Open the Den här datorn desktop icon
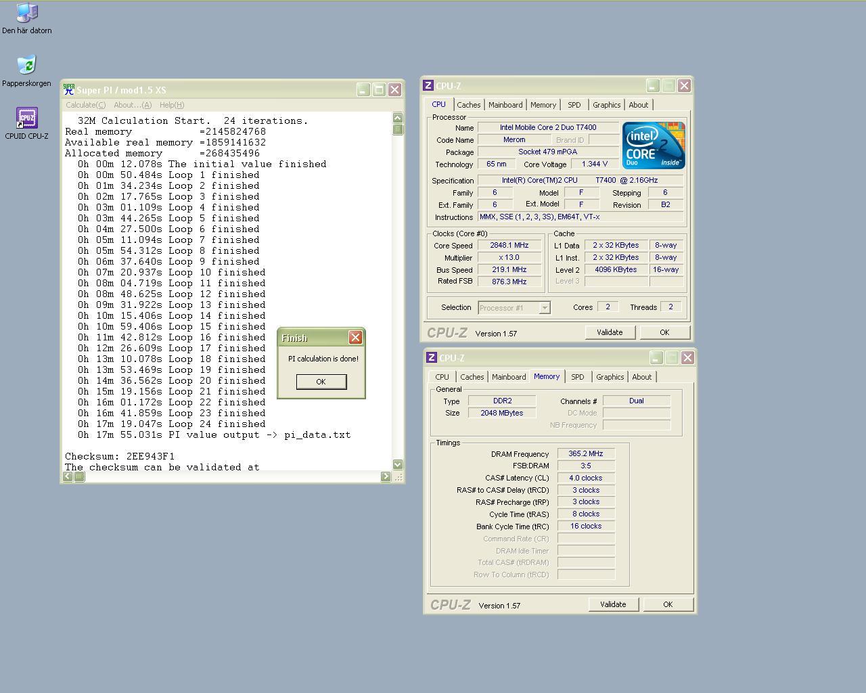The width and height of the screenshot is (866, 693). pyautogui.click(x=27, y=18)
